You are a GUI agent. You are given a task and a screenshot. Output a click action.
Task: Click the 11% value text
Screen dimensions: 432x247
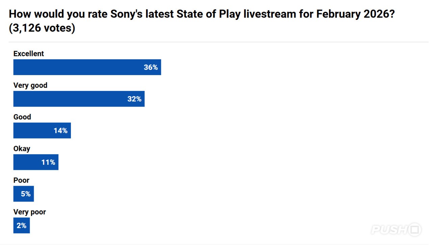(48, 162)
